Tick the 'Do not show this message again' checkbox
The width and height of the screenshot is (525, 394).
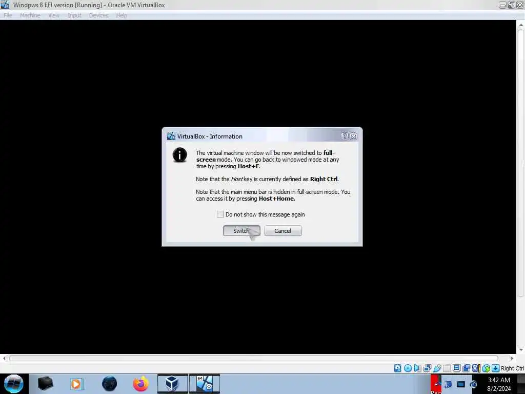(x=220, y=214)
